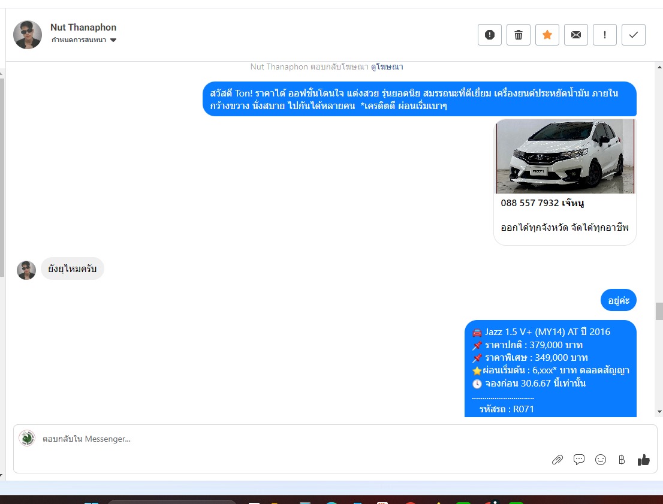The width and height of the screenshot is (663, 504).
Task: Click sender avatar beside ยังยุไหมครับ message
Action: [x=26, y=270]
